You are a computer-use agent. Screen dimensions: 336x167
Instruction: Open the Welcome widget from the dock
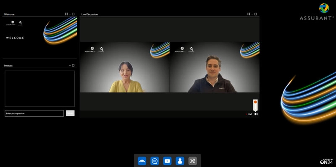point(142,161)
